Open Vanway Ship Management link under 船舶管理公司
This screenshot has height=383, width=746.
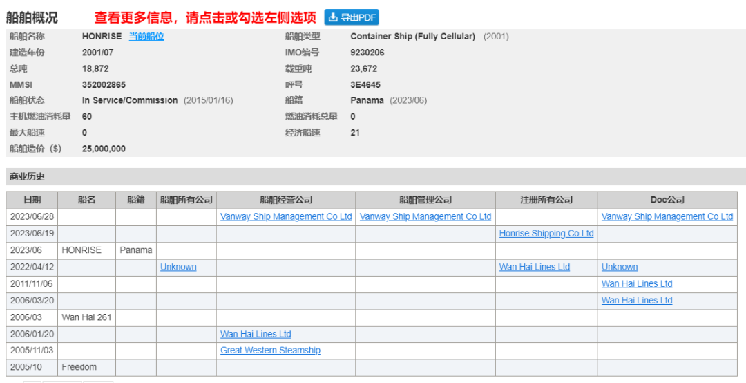pyautogui.click(x=425, y=217)
